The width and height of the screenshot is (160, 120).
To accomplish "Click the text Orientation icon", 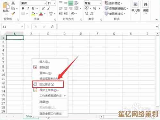I will coord(73,13).
